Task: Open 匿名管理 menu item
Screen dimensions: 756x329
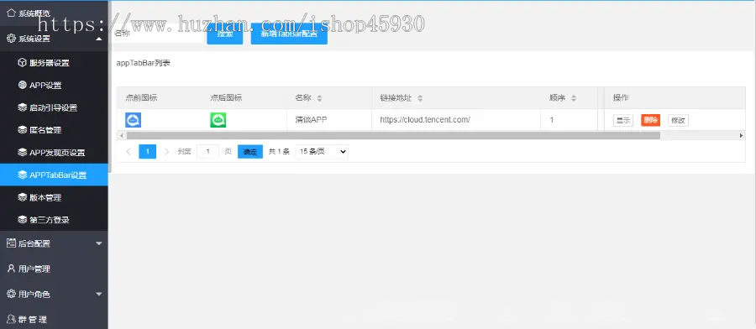Action: click(54, 129)
